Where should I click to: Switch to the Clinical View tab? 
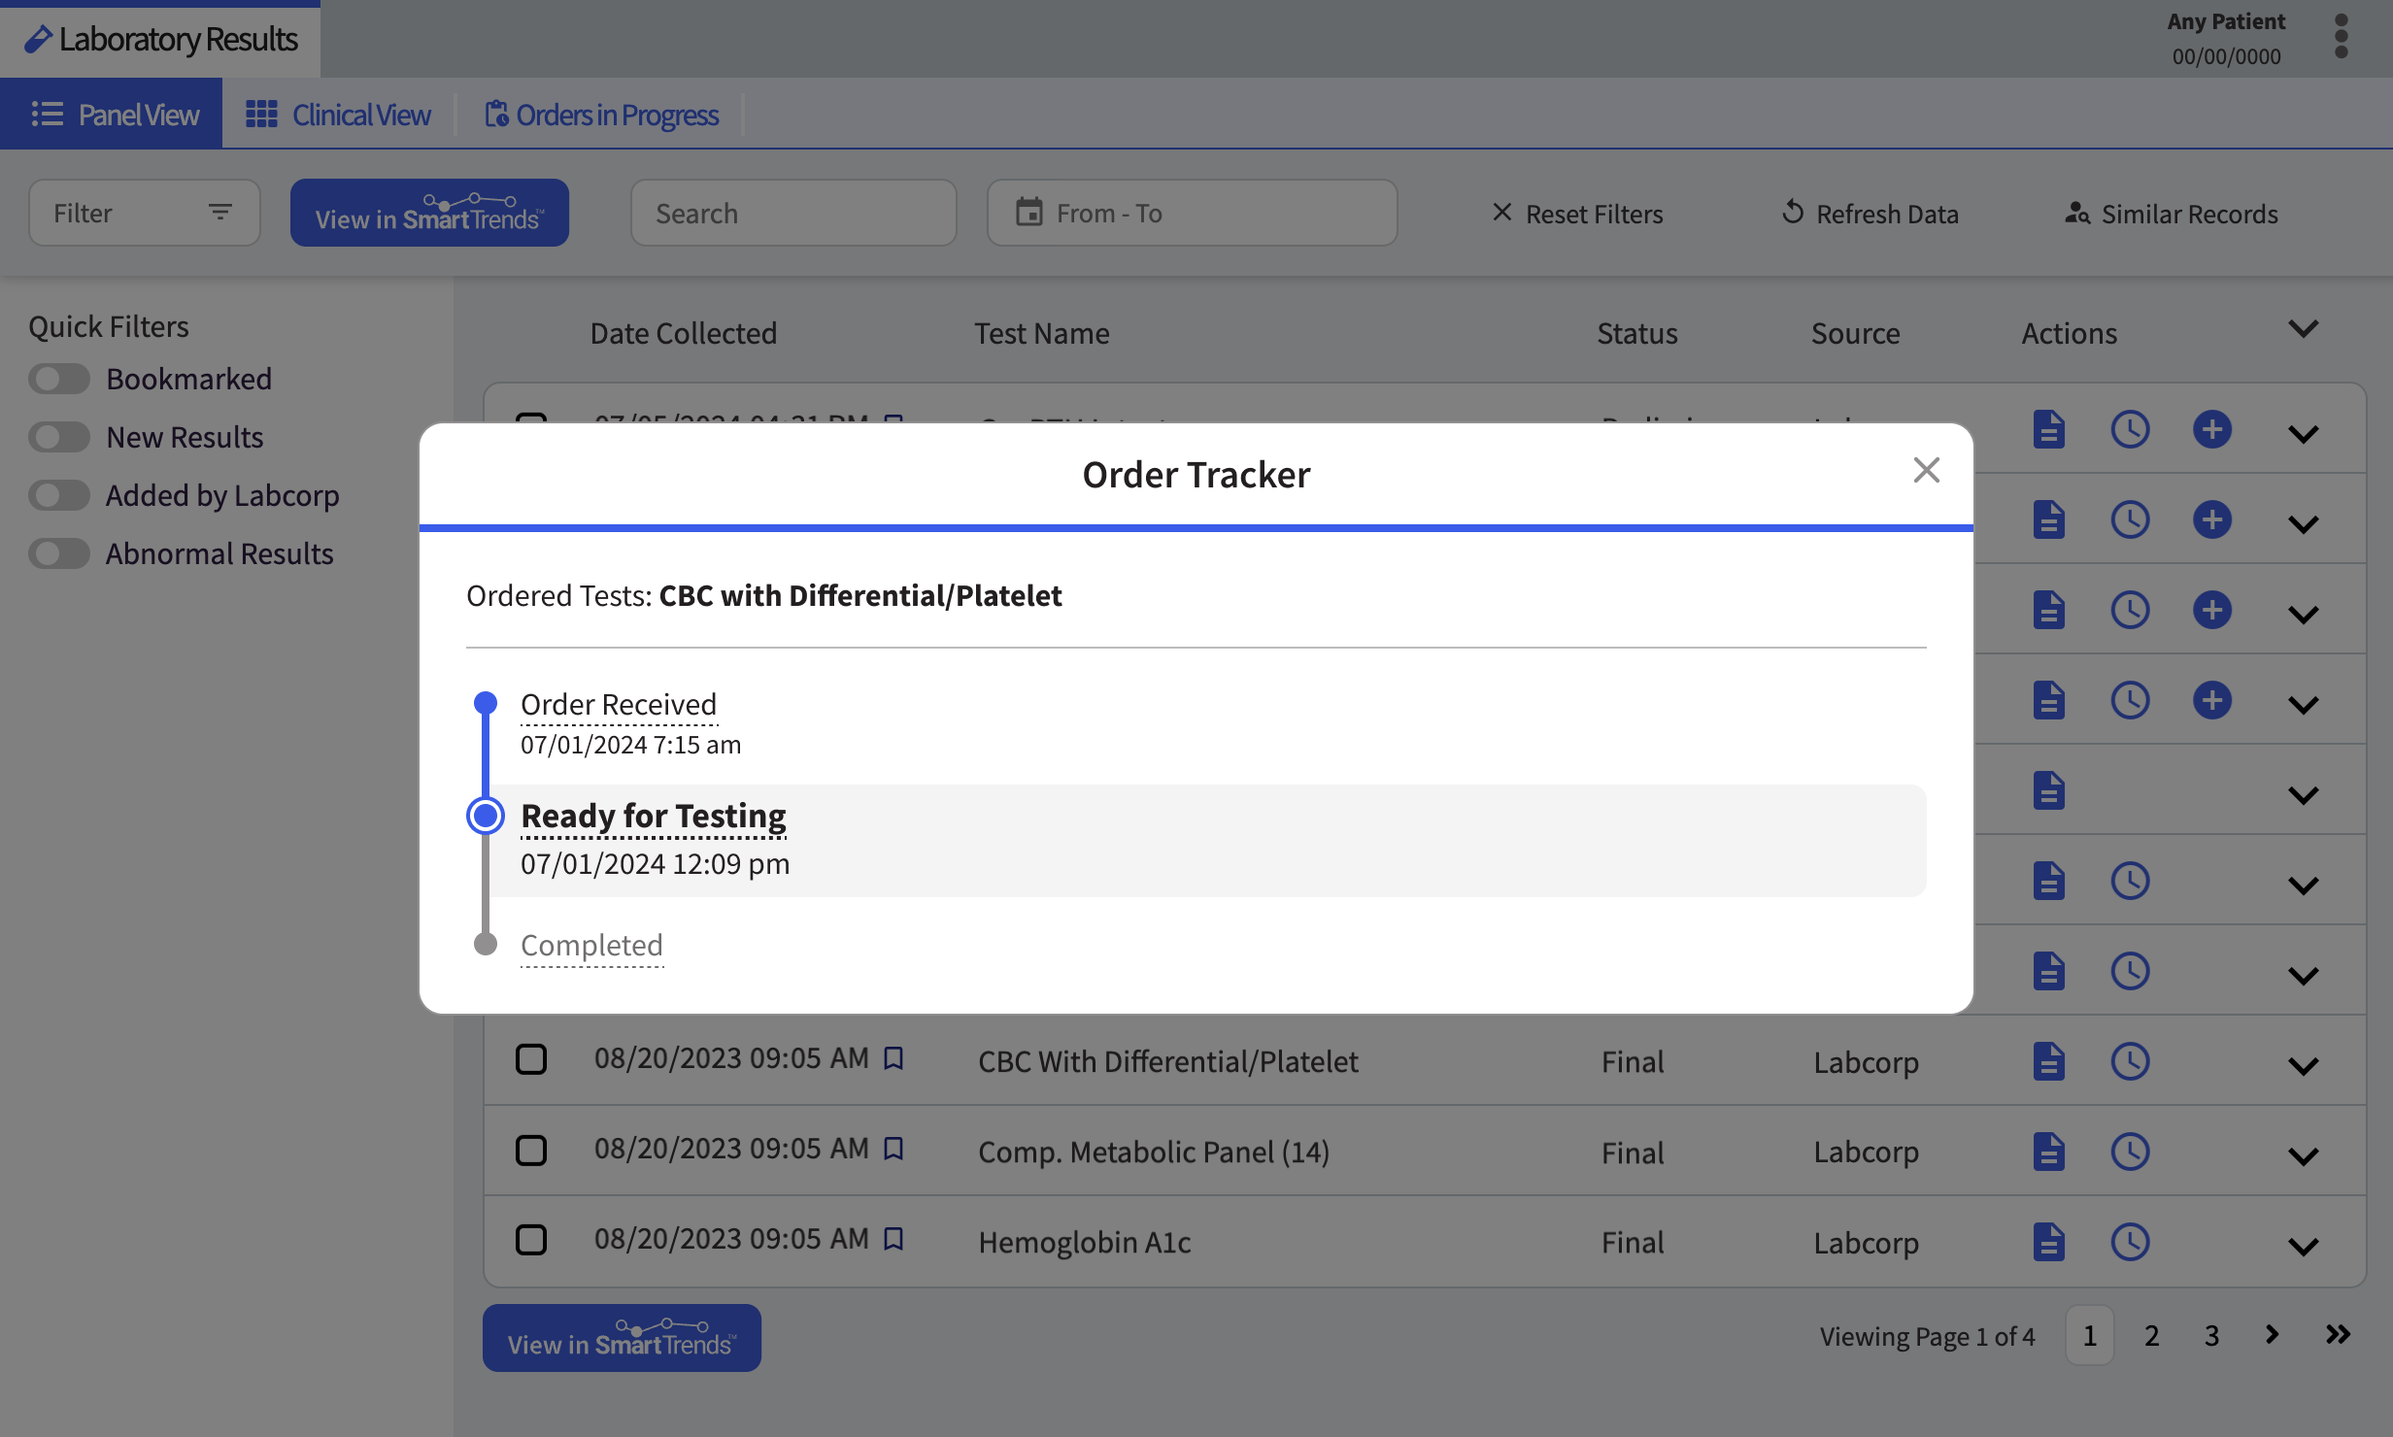tap(338, 115)
